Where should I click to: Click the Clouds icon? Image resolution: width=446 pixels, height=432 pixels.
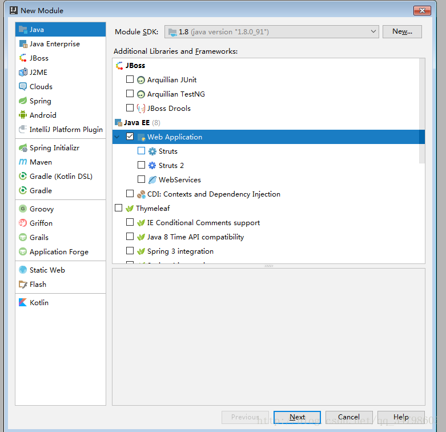[23, 86]
